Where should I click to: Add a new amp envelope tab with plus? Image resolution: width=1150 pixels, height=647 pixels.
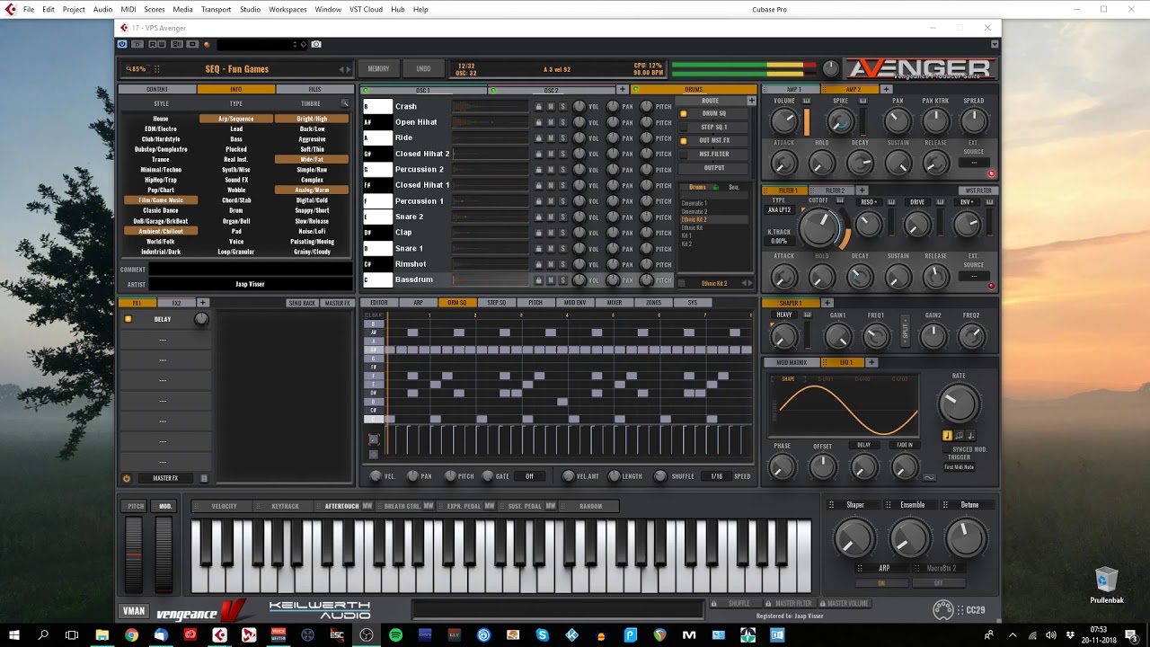[x=886, y=89]
